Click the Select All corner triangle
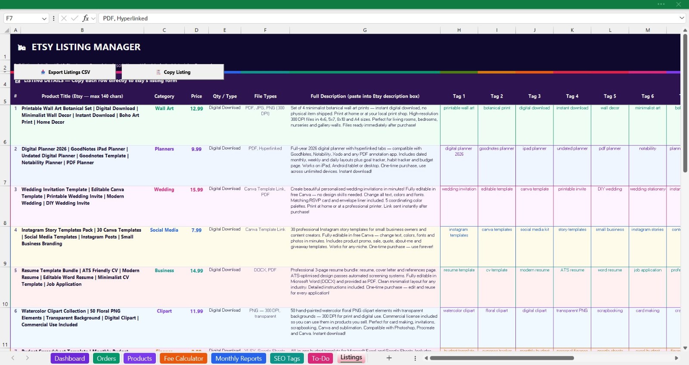 coord(6,30)
